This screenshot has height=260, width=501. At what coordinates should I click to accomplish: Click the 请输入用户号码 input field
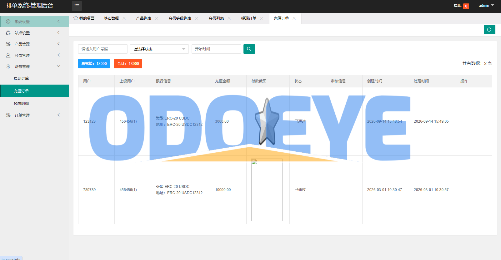pyautogui.click(x=103, y=49)
